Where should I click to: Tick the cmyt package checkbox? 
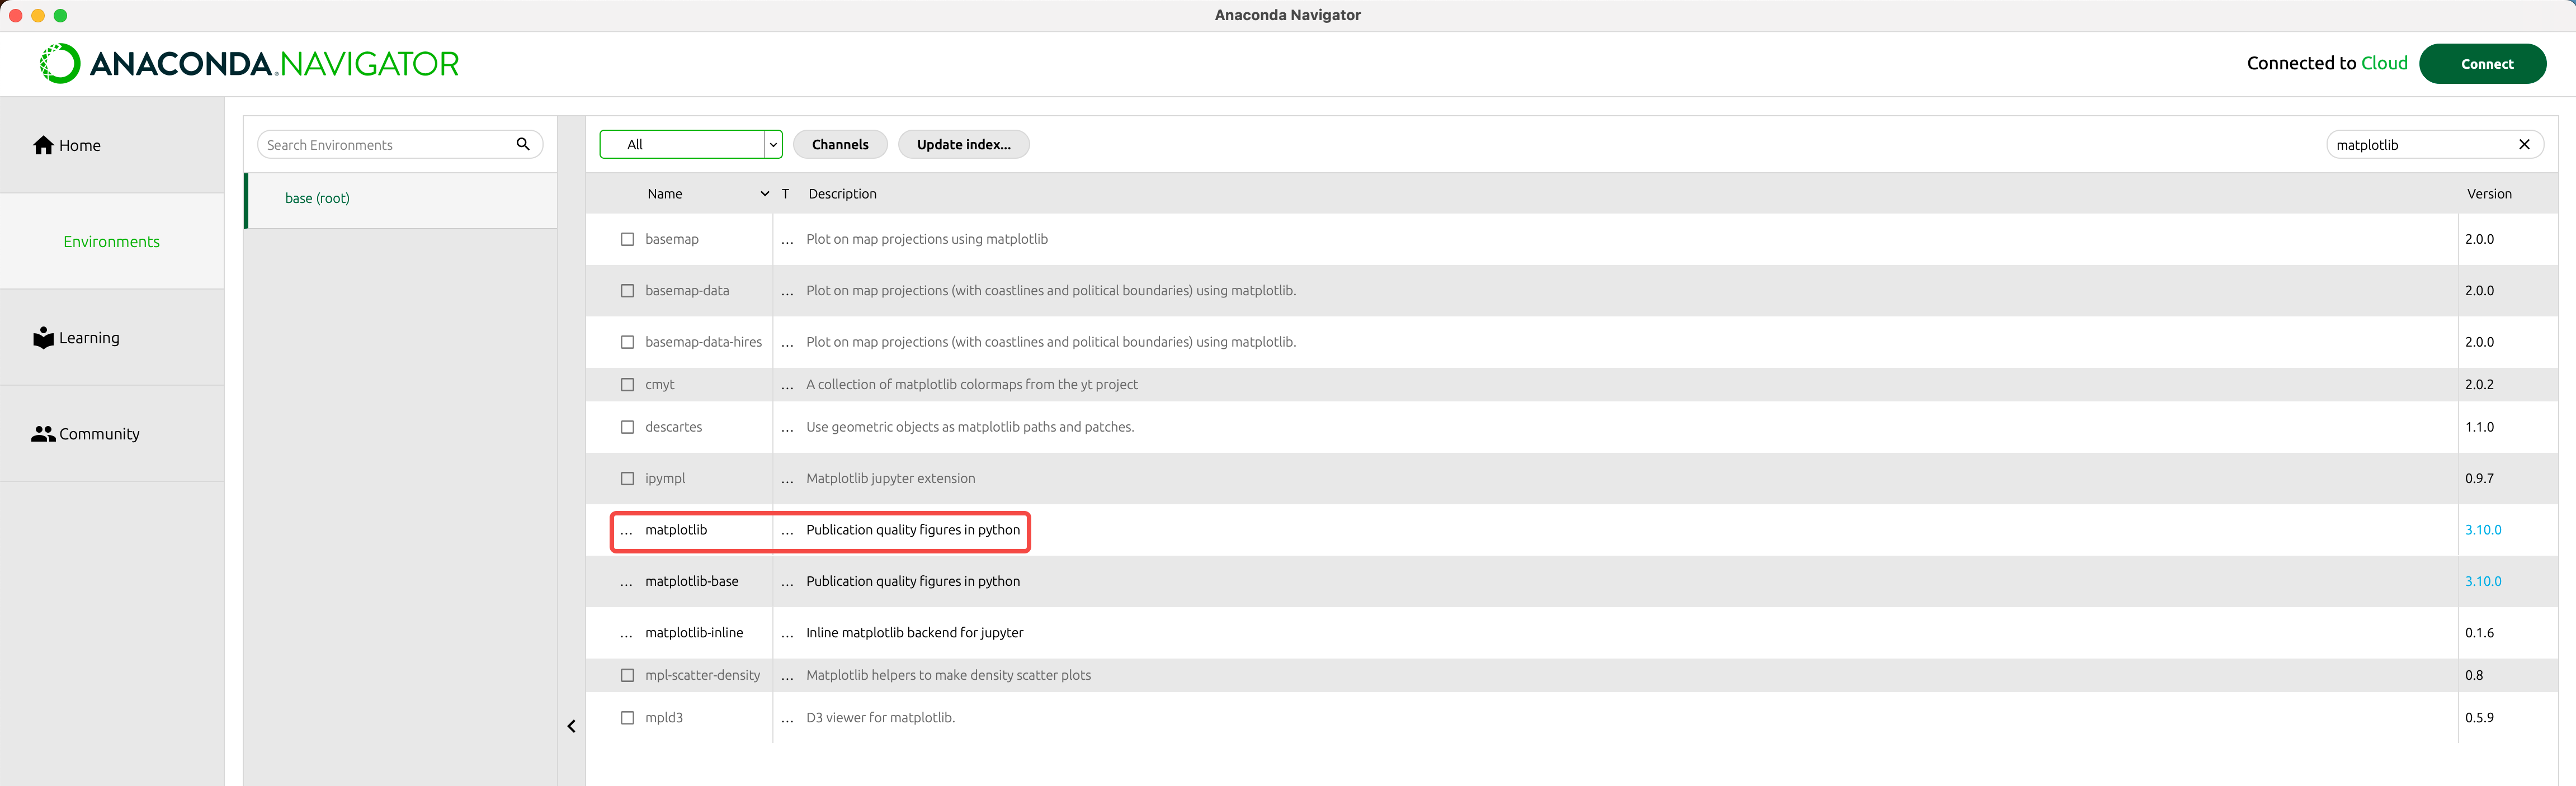(627, 384)
